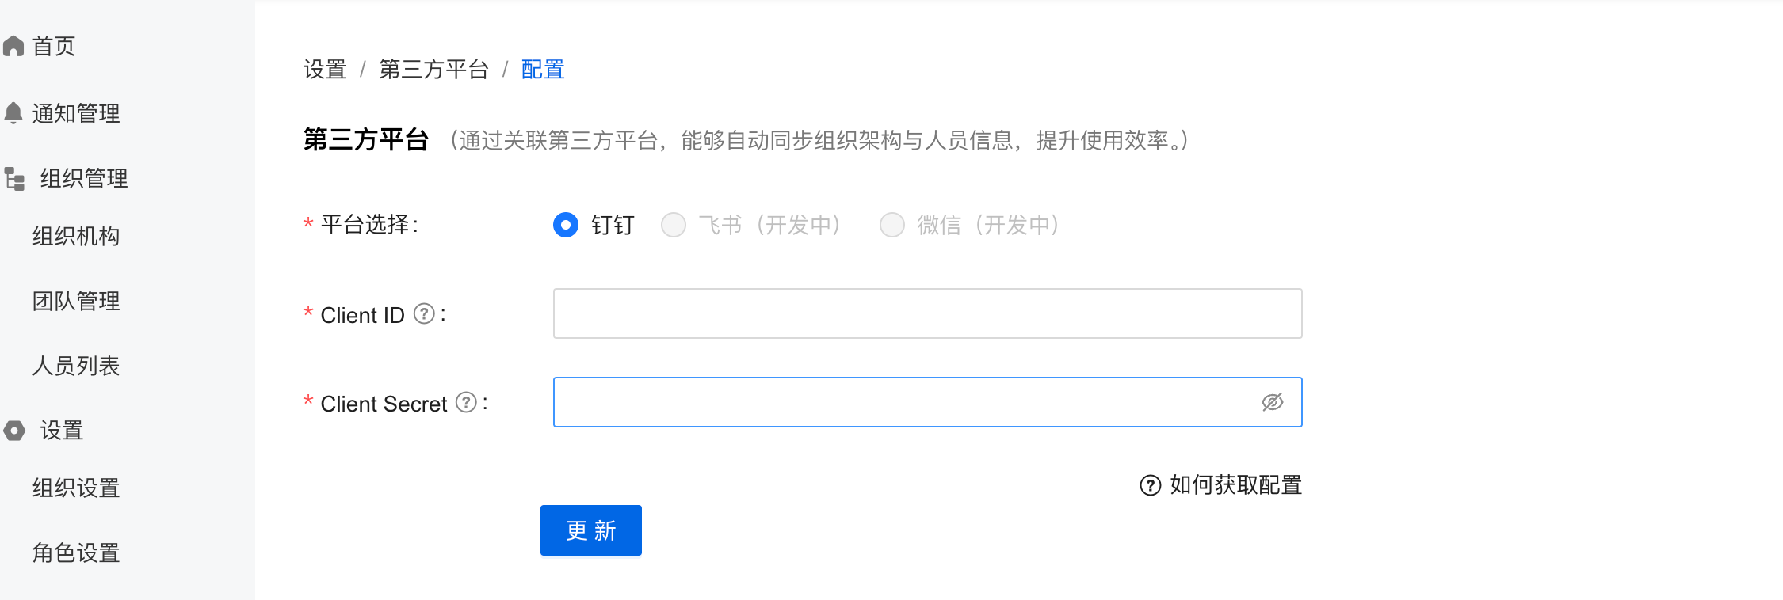
Task: Click the 更新 button
Action: [x=591, y=530]
